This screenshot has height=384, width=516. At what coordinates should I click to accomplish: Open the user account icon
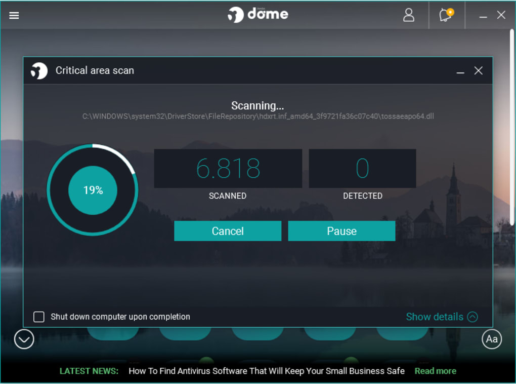[408, 15]
